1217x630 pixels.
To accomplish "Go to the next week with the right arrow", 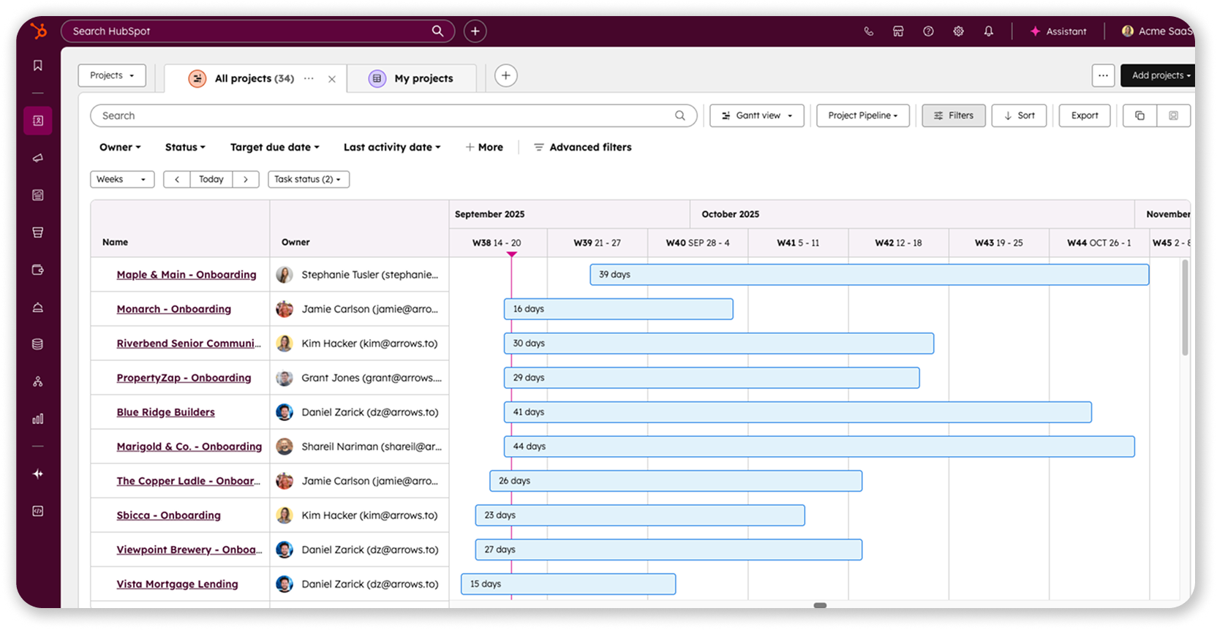I will click(x=246, y=179).
